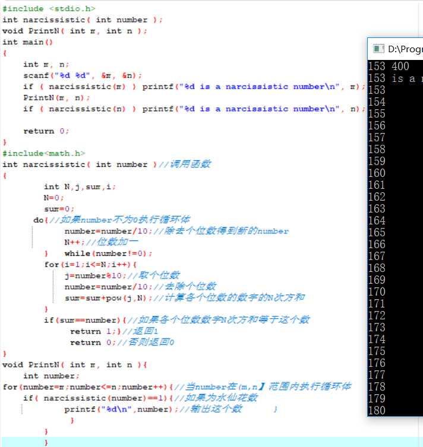423x447 pixels.
Task: Click the "if( narcissistic(number)==1){" line
Action: click(141, 398)
